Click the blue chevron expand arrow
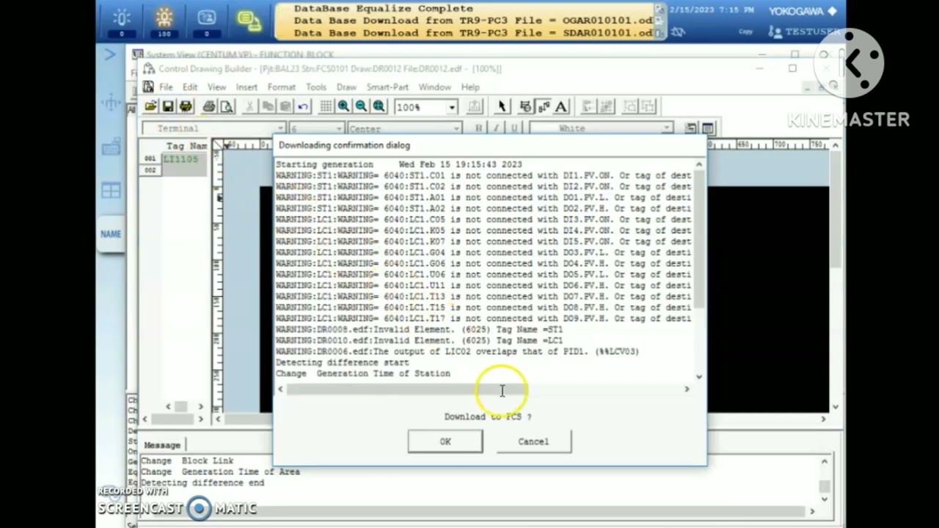939x528 pixels. point(109,54)
